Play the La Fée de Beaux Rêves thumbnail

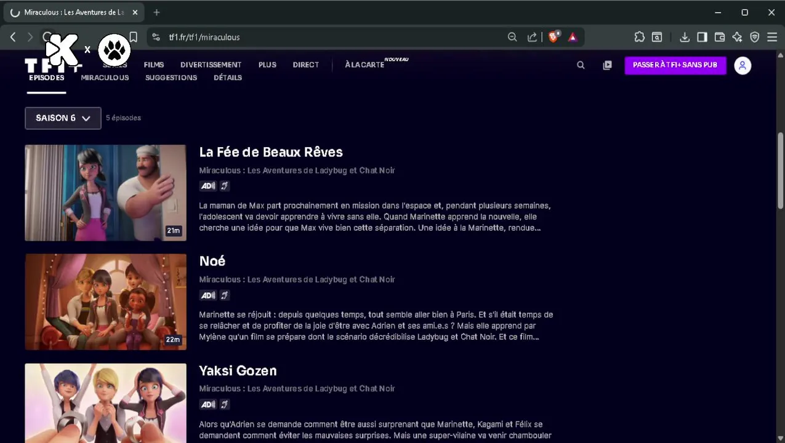tap(105, 193)
